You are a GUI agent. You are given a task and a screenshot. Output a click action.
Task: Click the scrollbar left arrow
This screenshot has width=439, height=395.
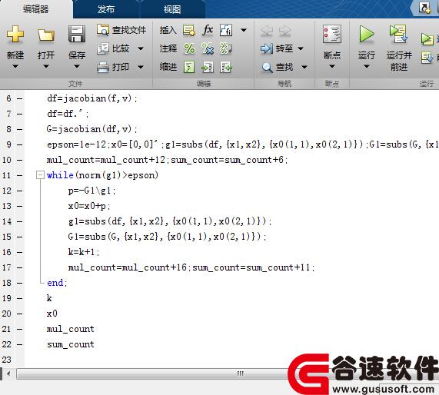pyautogui.click(x=8, y=373)
